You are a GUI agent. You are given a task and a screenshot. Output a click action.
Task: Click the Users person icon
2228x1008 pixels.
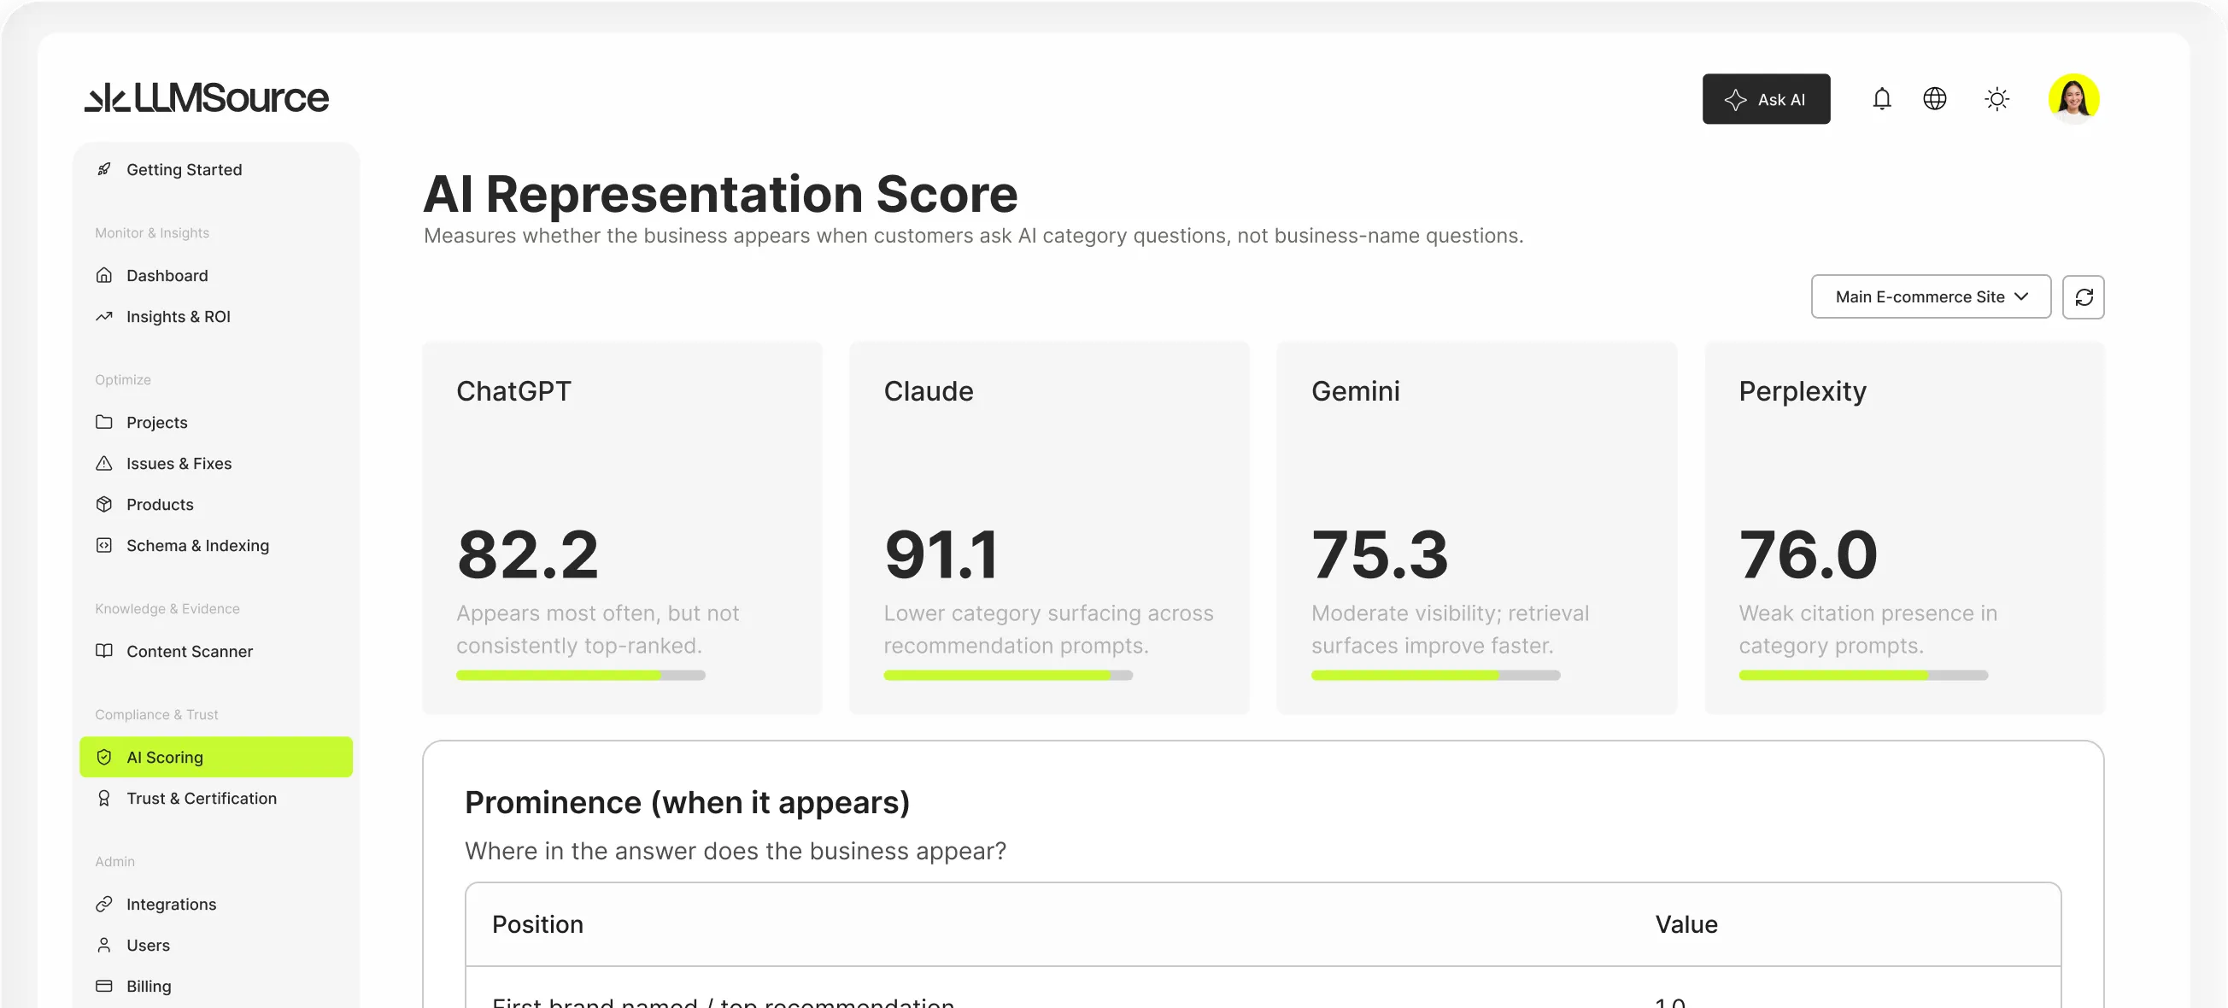[x=103, y=945]
